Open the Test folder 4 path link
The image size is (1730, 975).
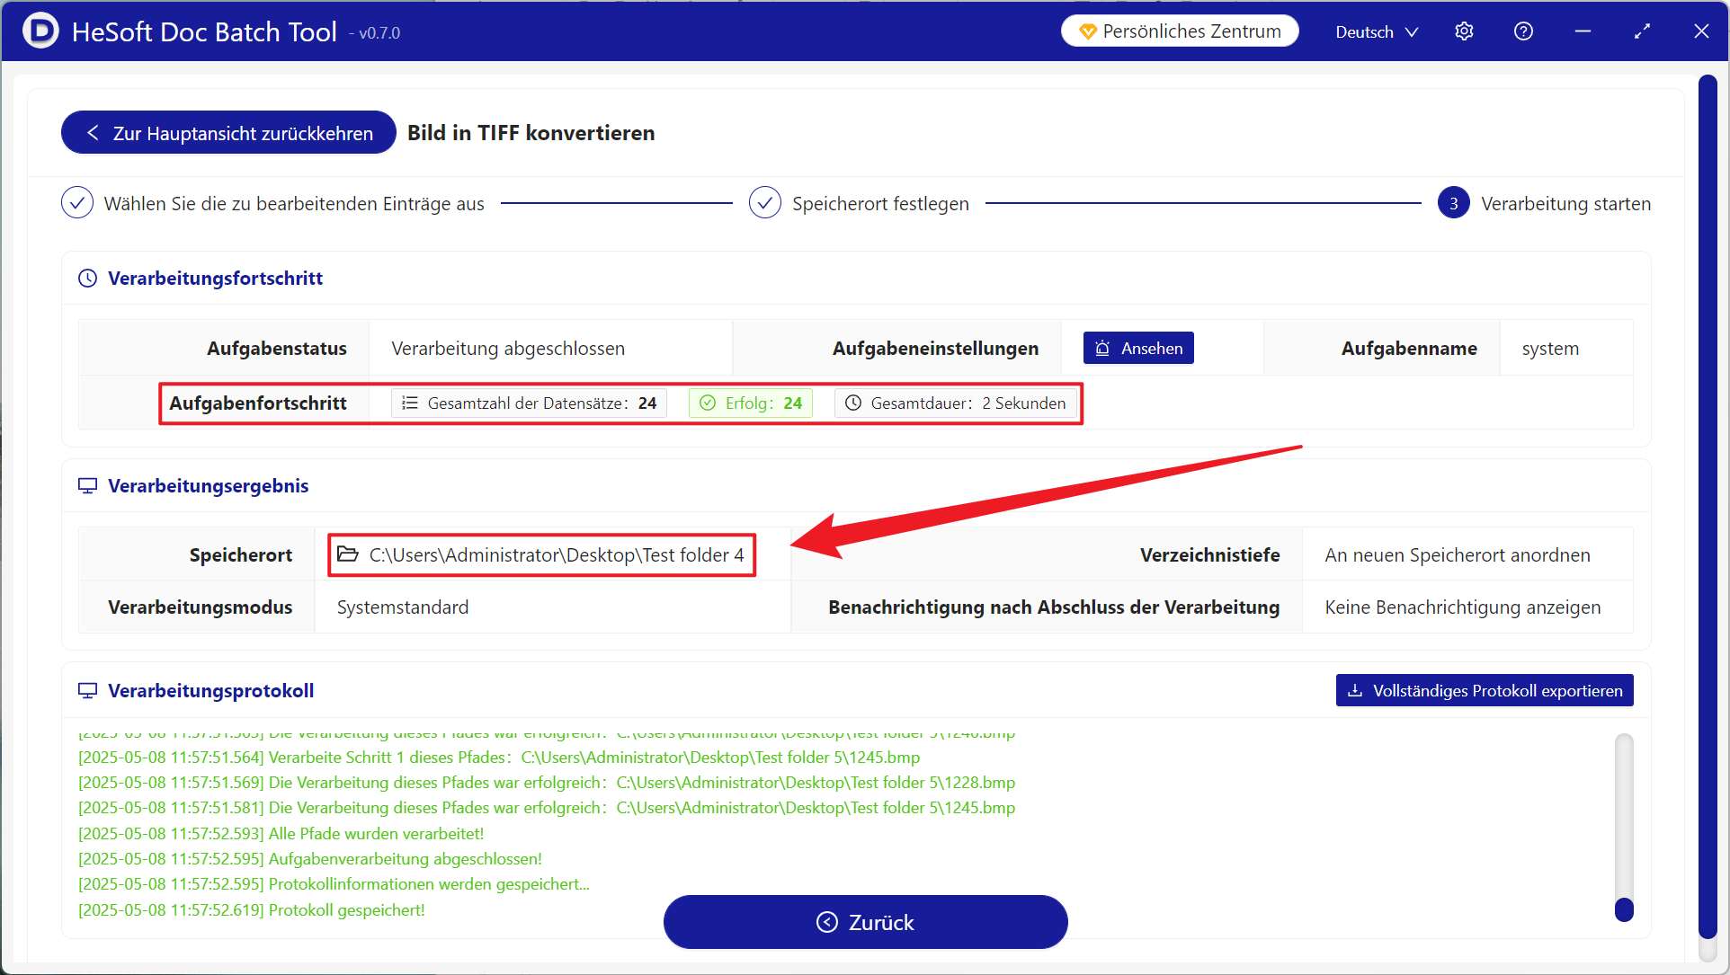[556, 555]
